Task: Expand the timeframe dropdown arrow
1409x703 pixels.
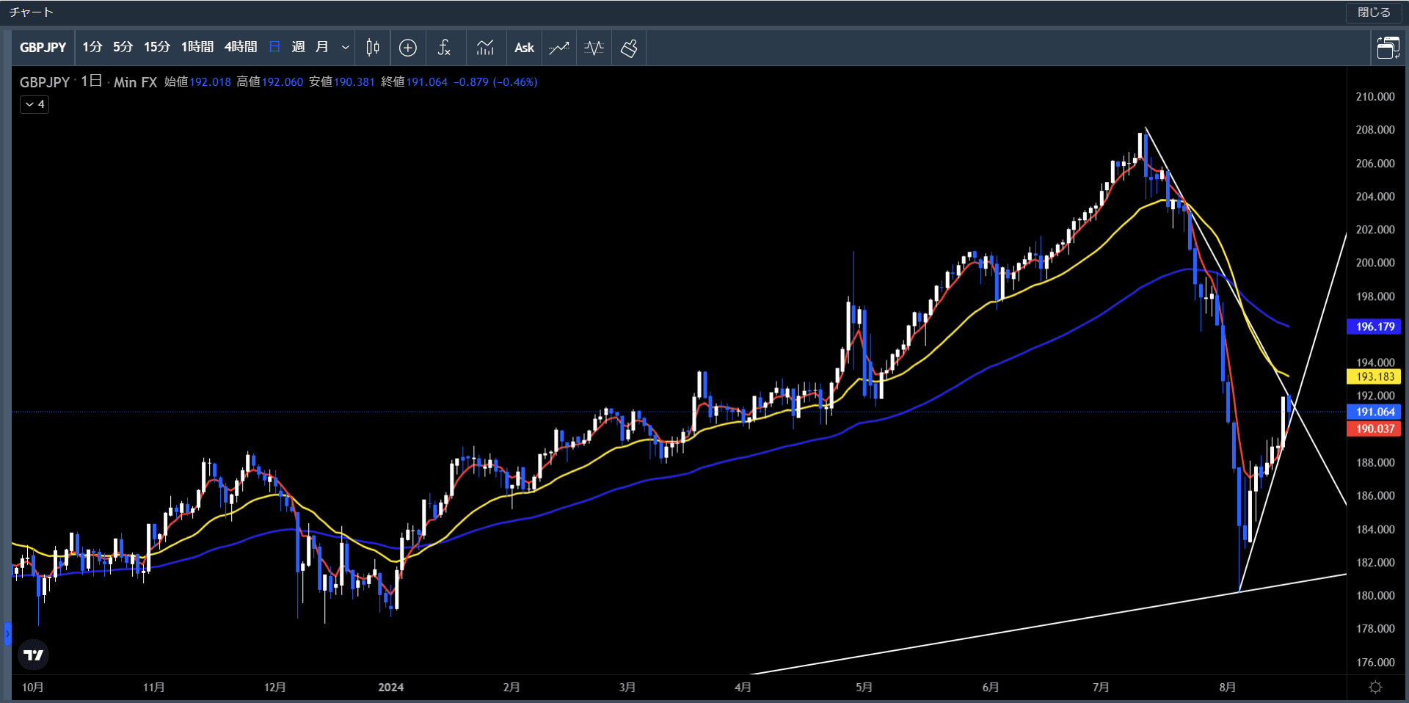Action: click(345, 48)
